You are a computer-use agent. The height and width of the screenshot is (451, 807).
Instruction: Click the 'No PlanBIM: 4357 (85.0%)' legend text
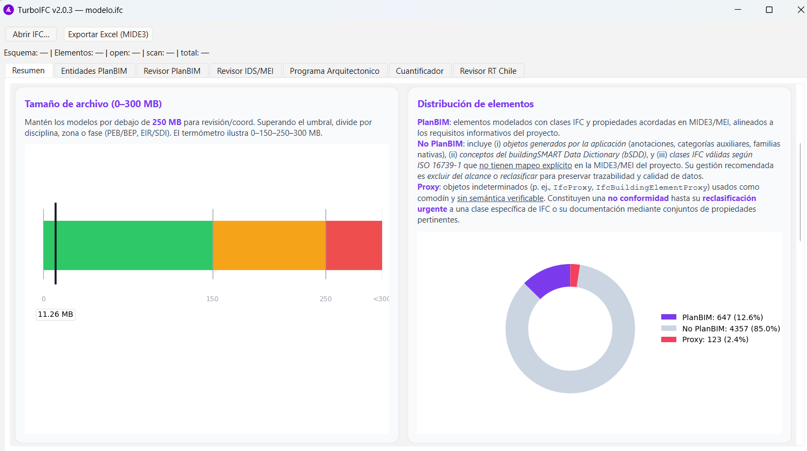point(731,329)
